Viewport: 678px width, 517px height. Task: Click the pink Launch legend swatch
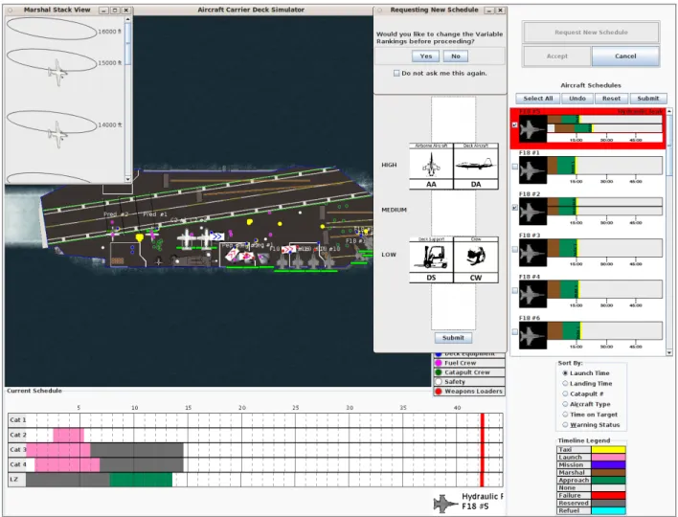608,458
